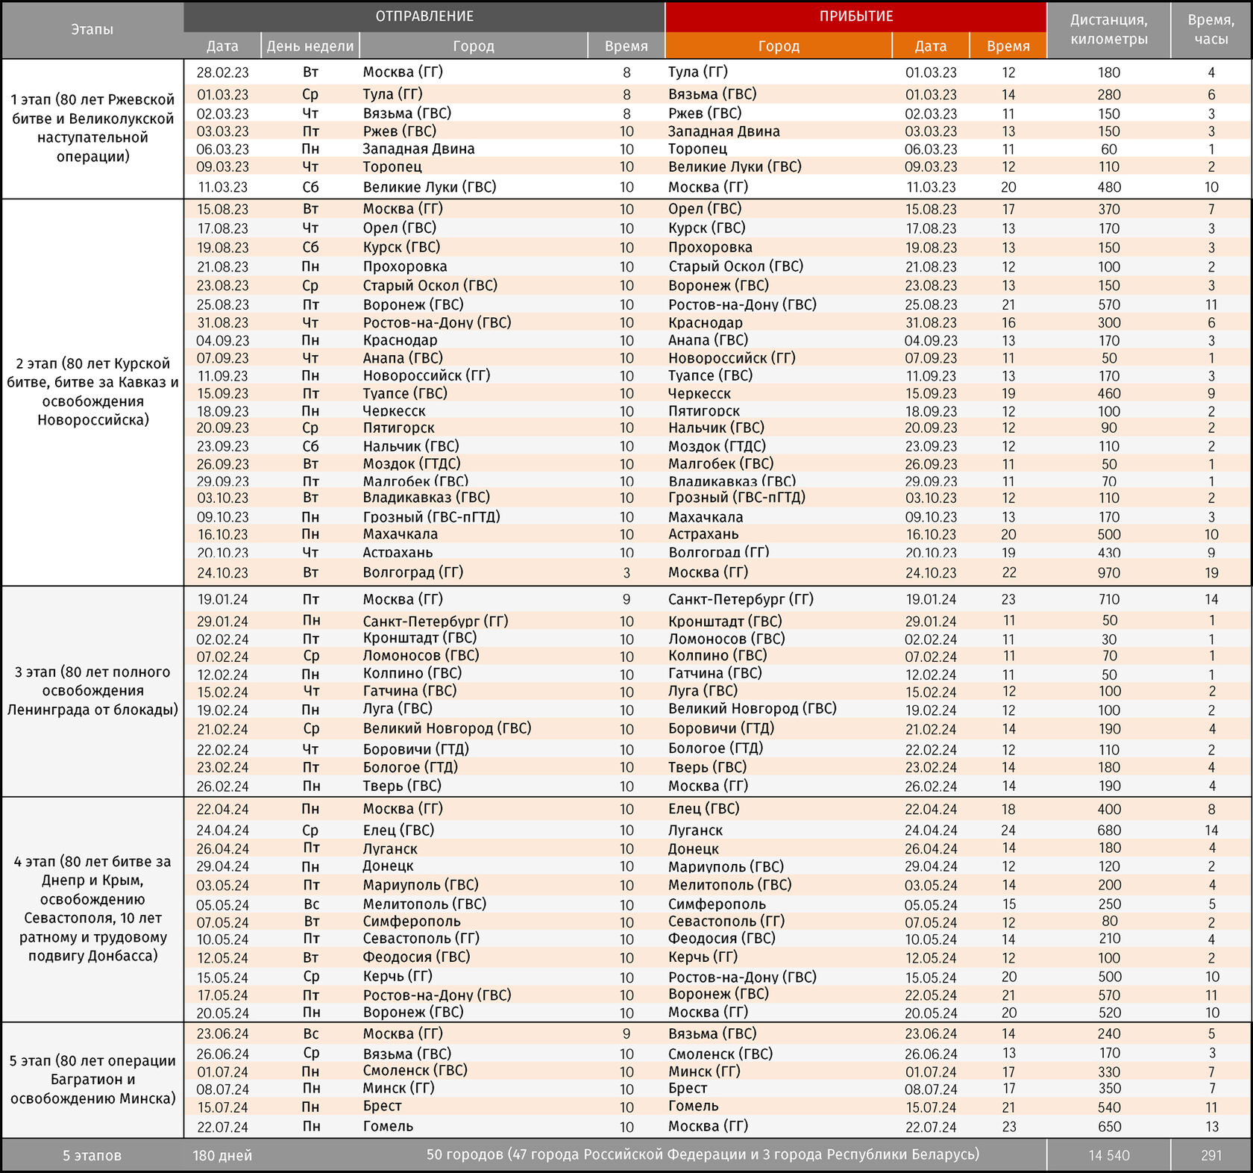The width and height of the screenshot is (1253, 1173).
Task: Click arrival city Новороссийск (ГГ)
Action: click(732, 358)
